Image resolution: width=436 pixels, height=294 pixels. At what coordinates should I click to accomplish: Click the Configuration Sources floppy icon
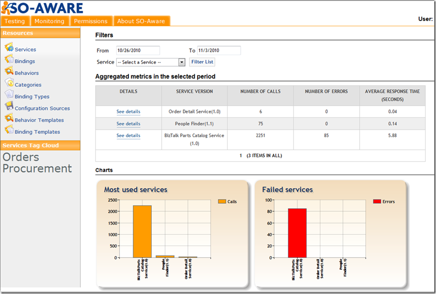tap(9, 106)
